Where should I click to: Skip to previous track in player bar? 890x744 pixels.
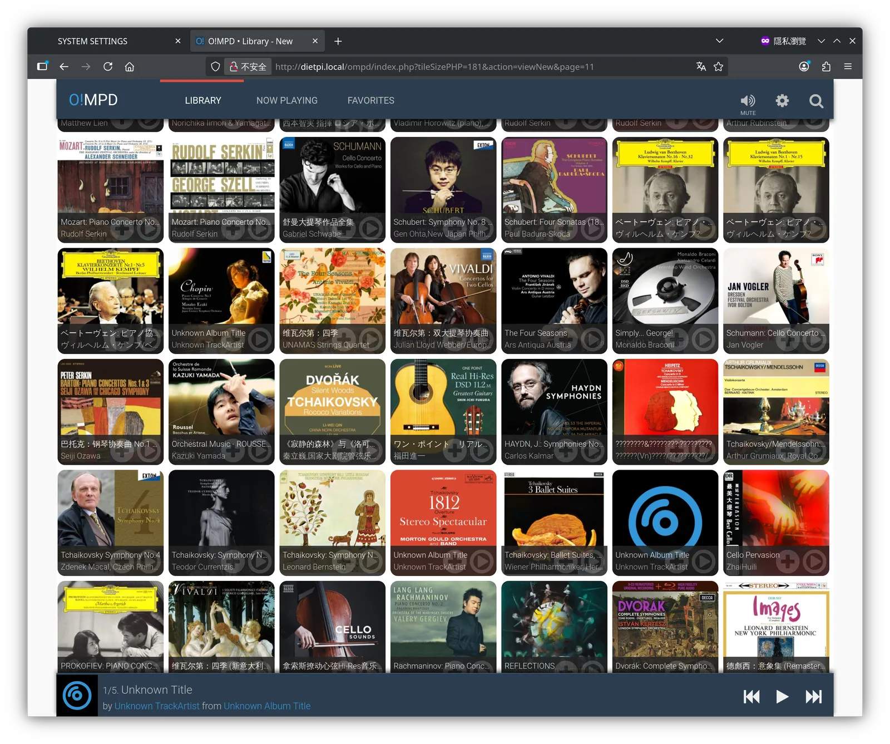751,697
